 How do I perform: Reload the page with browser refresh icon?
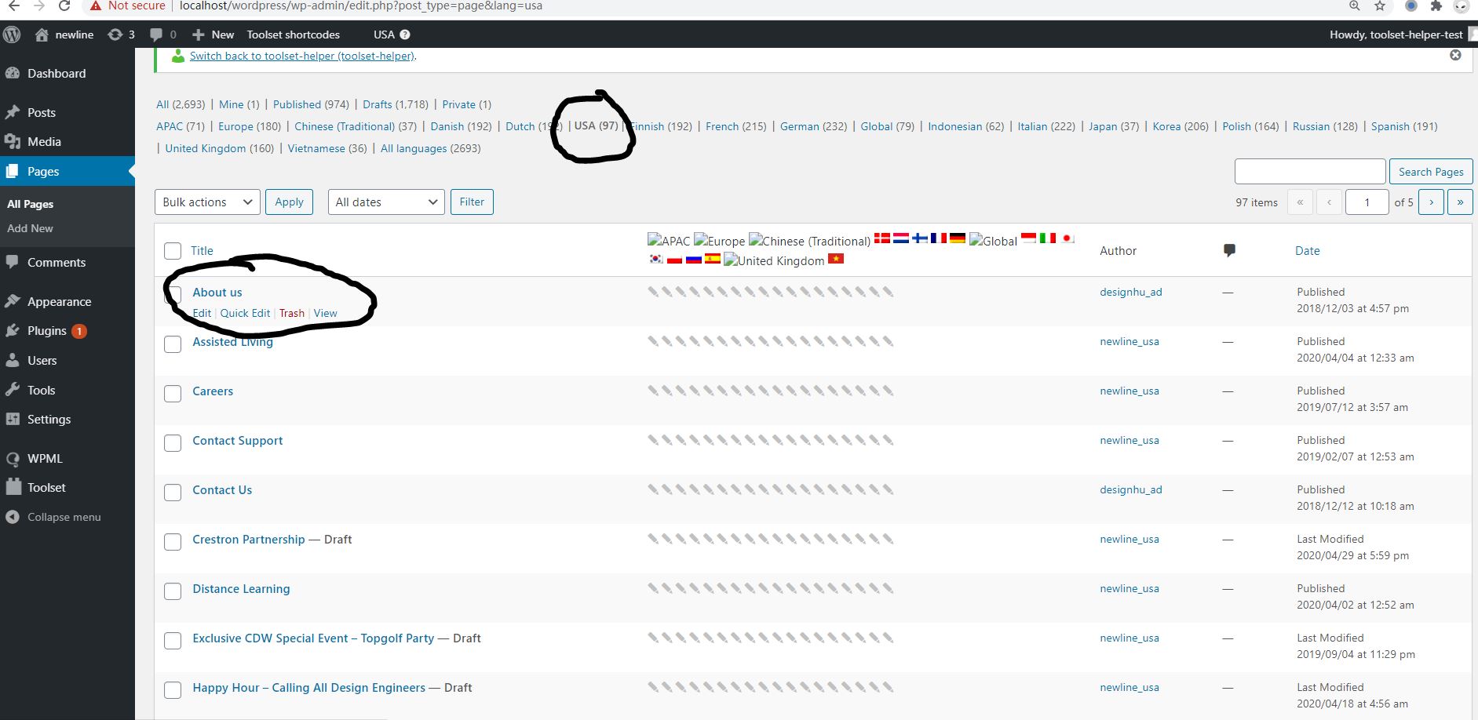point(65,6)
